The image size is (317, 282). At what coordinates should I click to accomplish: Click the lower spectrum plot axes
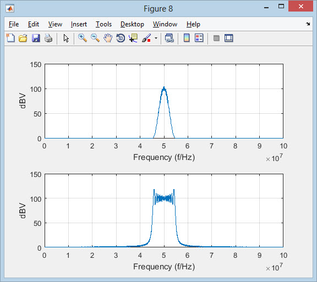(164, 211)
